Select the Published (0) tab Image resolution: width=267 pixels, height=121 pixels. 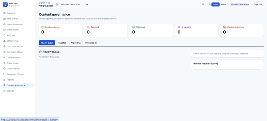click(x=91, y=43)
